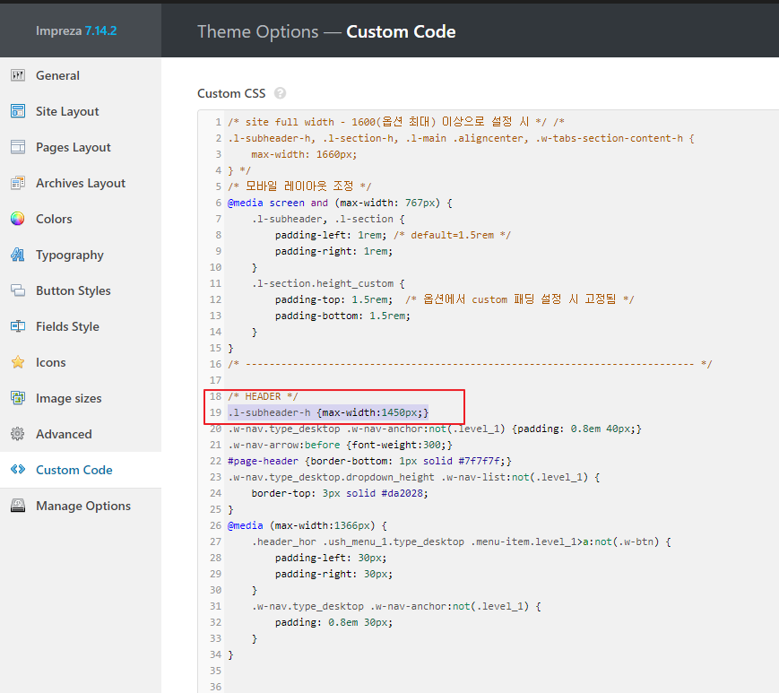The width and height of the screenshot is (779, 693).
Task: Select Fields Style in the sidebar
Action: [81, 326]
